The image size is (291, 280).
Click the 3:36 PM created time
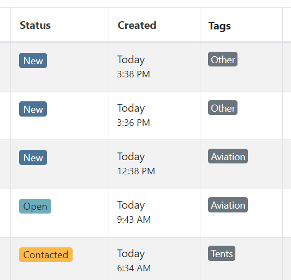point(134,123)
